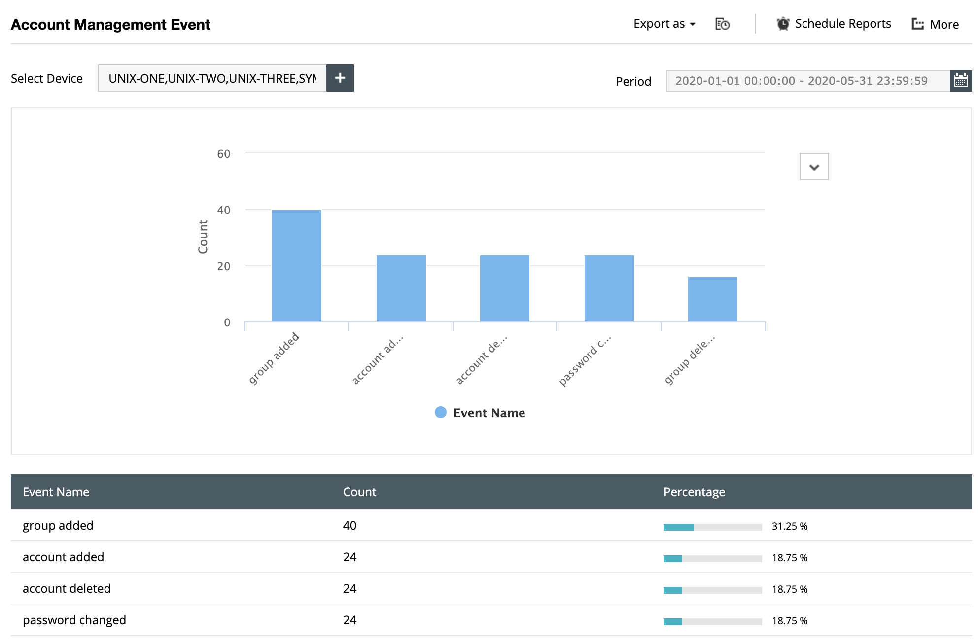Click the plus icon to add devices

pyautogui.click(x=340, y=78)
